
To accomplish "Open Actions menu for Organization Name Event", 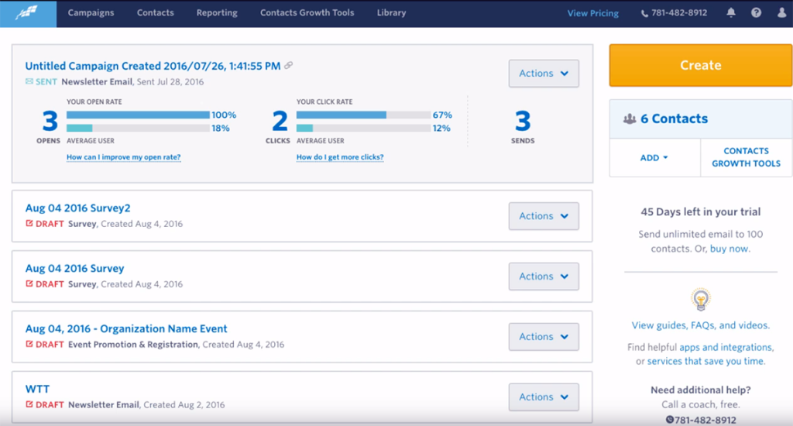I will (544, 336).
